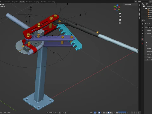Switch to the Compositing workspace tab

[x=15, y=2]
